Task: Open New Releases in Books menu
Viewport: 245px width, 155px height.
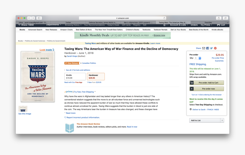Action: coord(51,30)
